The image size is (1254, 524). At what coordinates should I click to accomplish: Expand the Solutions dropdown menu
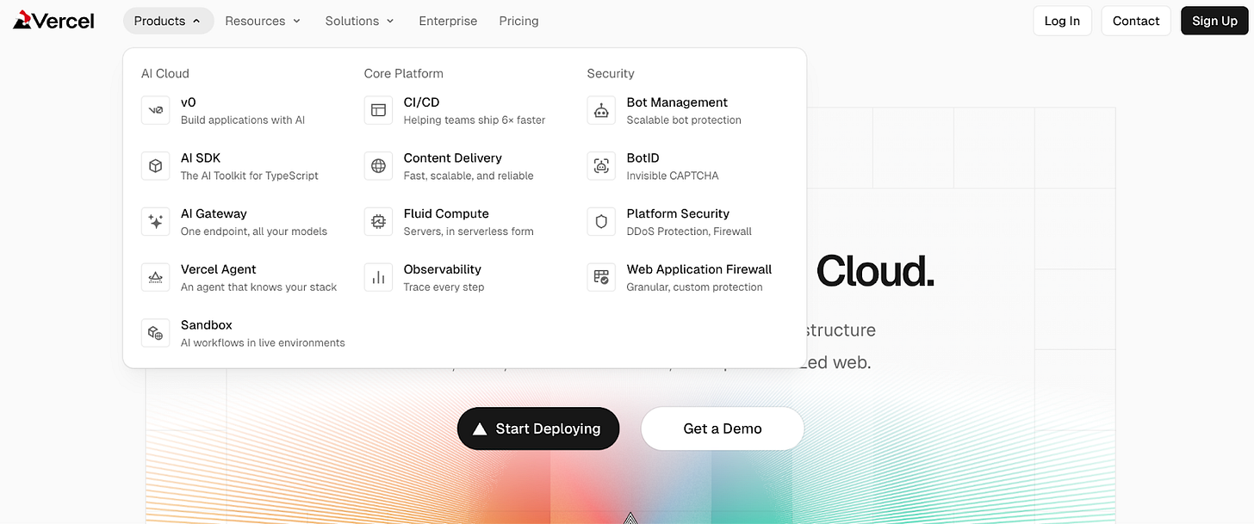click(x=359, y=21)
